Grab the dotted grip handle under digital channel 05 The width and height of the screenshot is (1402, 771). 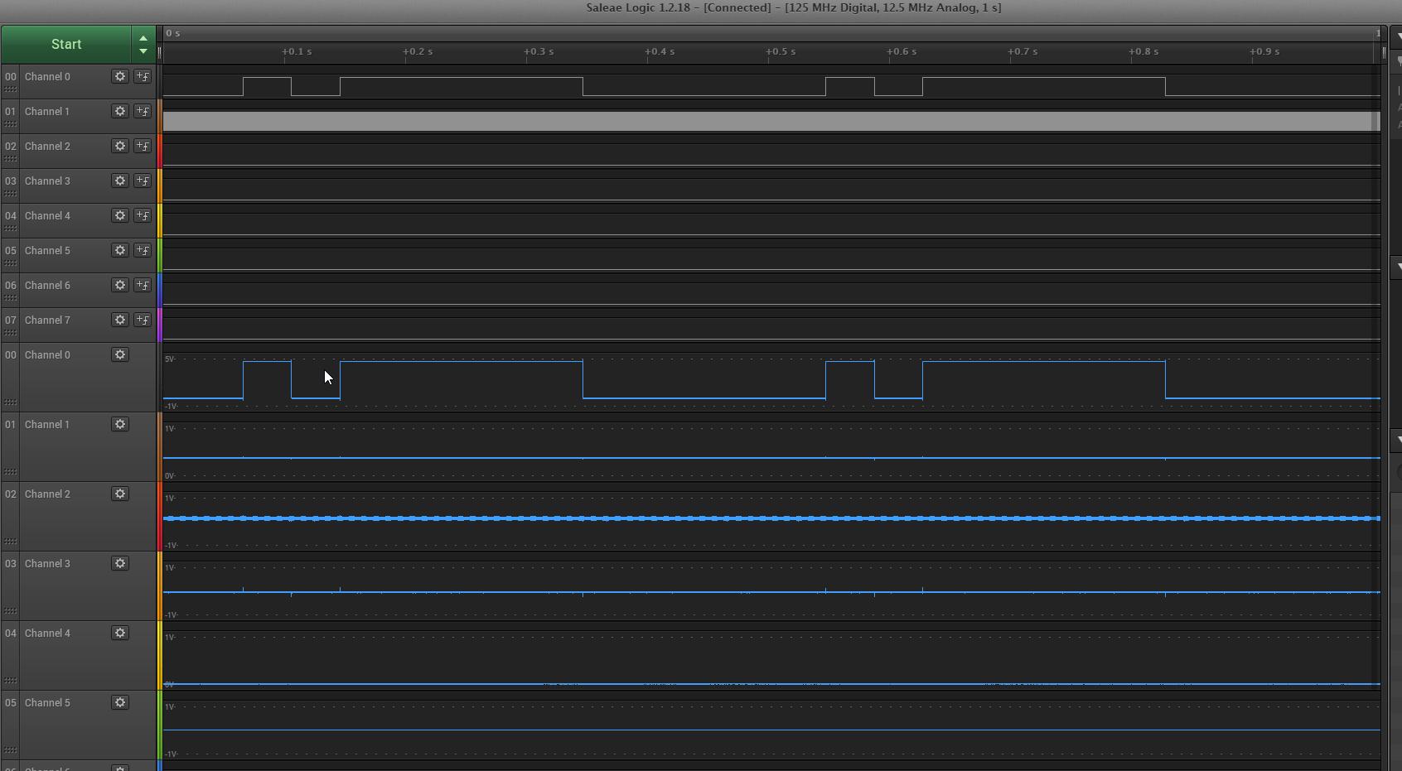pyautogui.click(x=11, y=263)
